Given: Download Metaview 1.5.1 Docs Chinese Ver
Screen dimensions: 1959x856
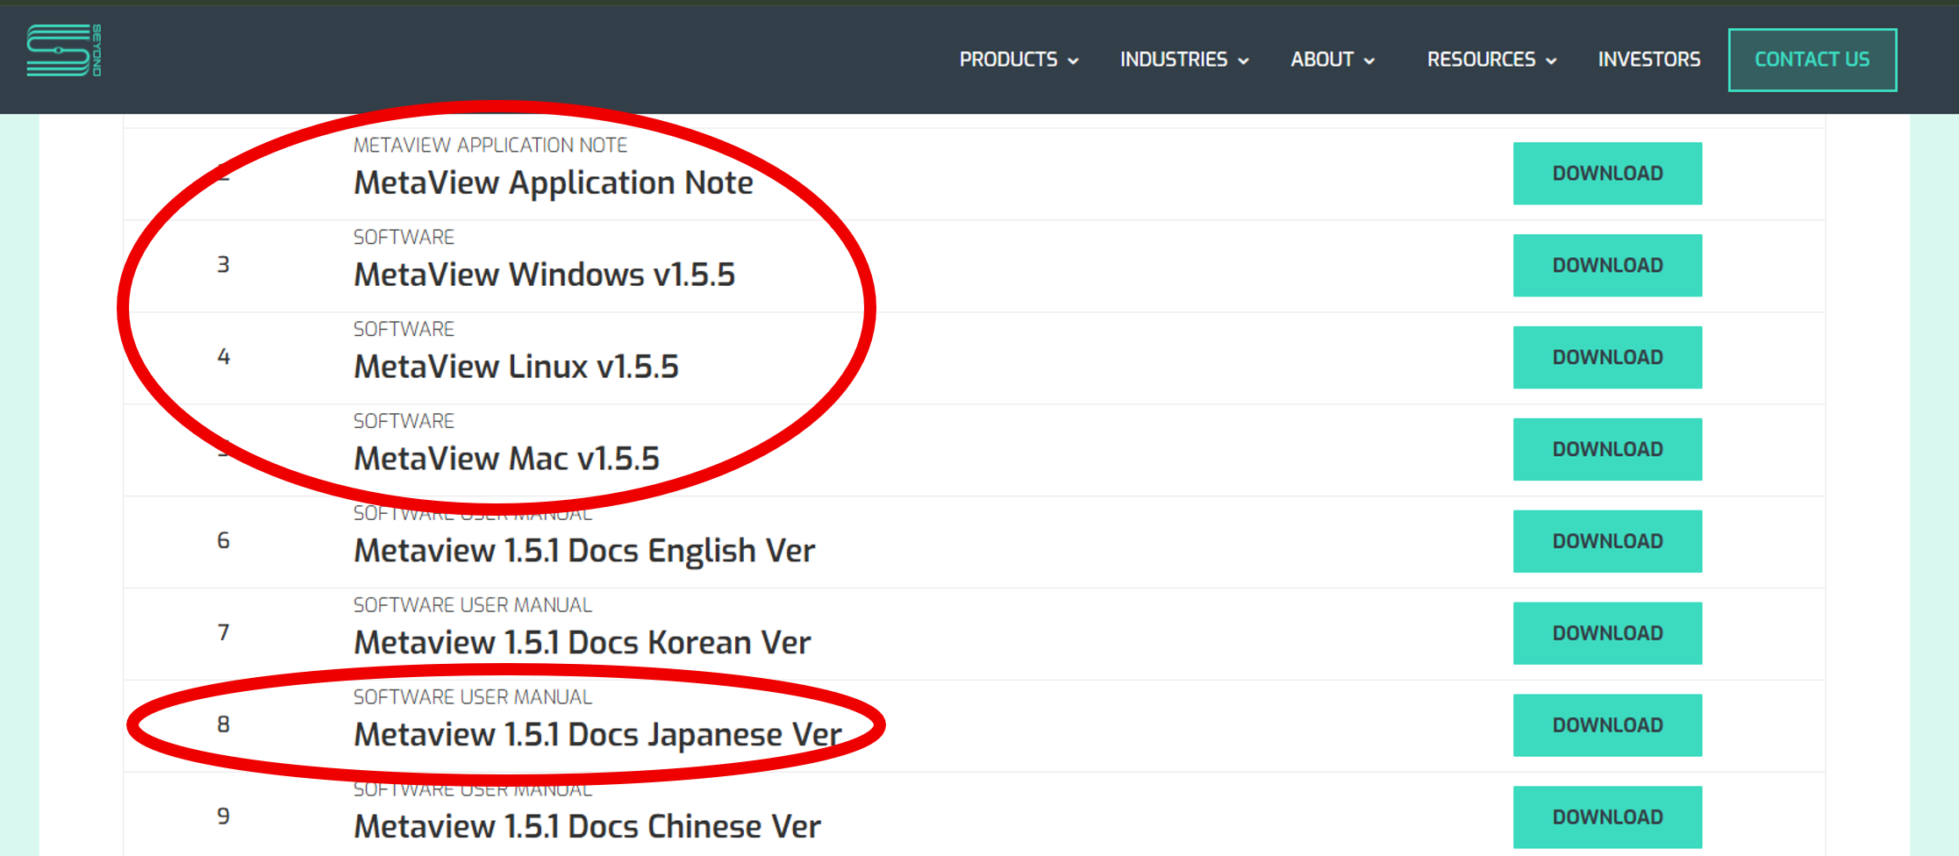Looking at the screenshot, I should [1606, 817].
